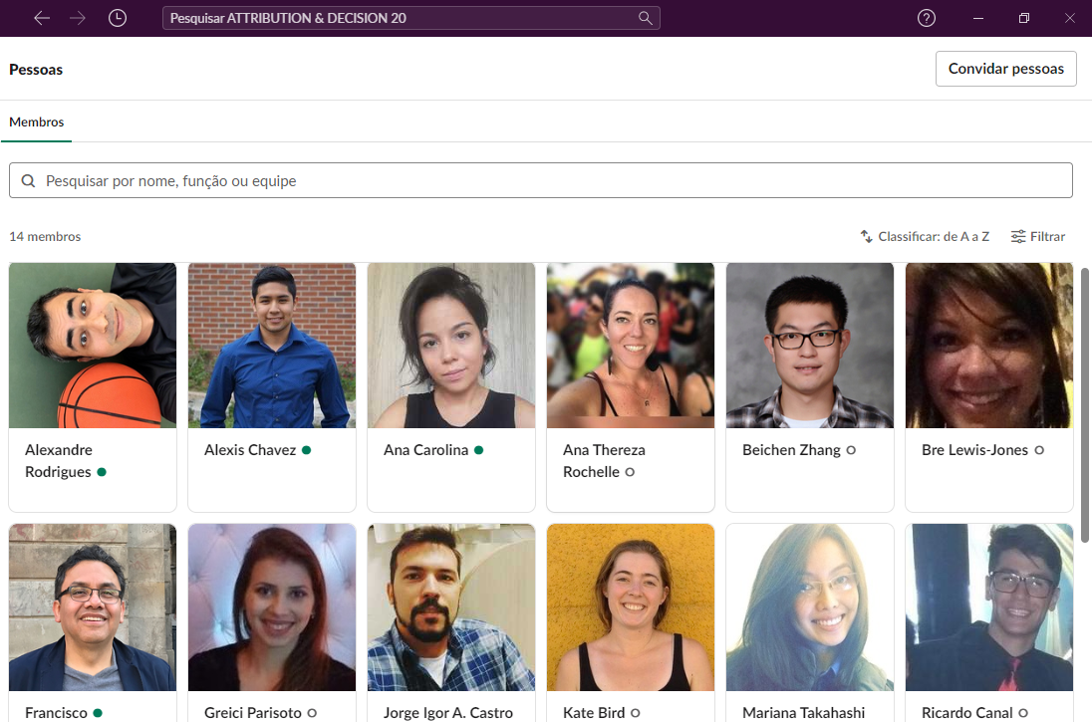Open Jorge Igor A. Castro profile photo
The width and height of the screenshot is (1092, 722).
451,607
